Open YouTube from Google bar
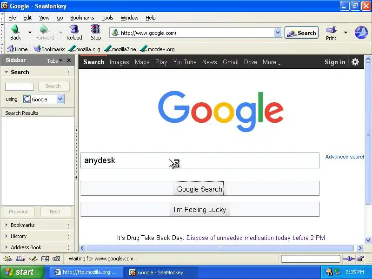 [185, 62]
